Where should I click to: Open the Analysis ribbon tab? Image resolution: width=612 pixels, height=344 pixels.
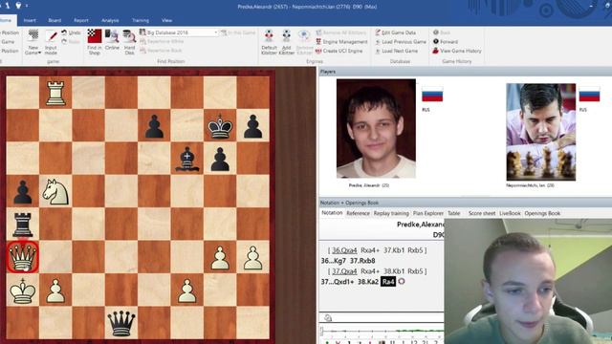pos(110,20)
